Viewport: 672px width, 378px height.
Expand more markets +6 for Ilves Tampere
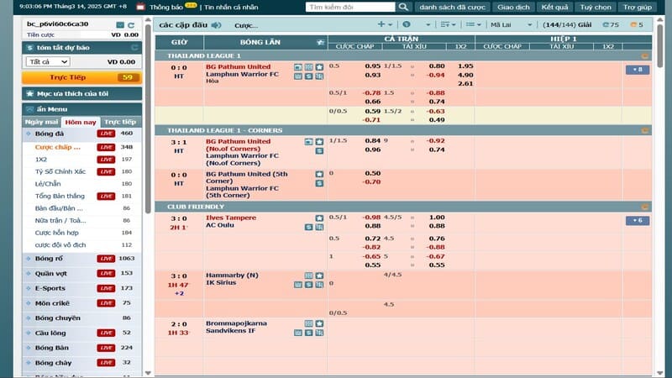pyautogui.click(x=638, y=221)
